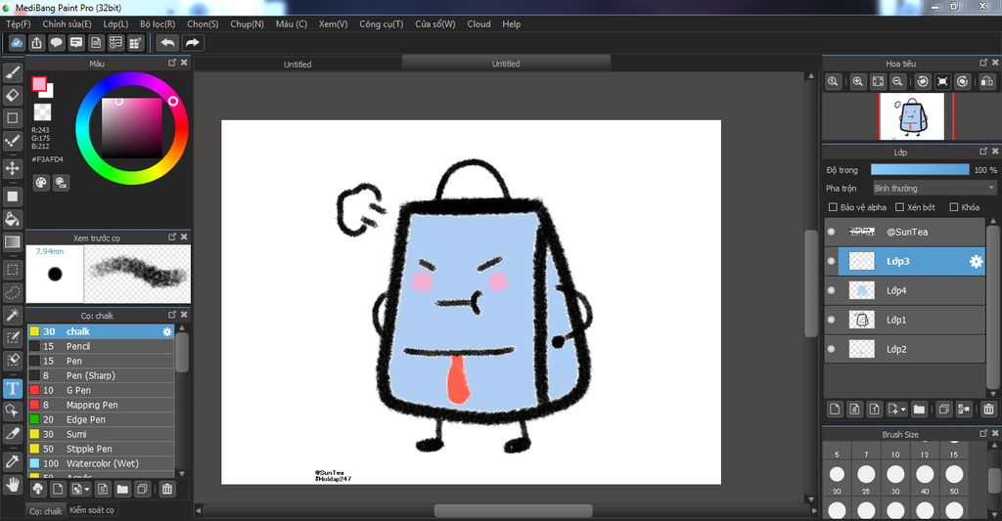This screenshot has width=1002, height=521.
Task: Choose the Bucket fill tool
Action: pyautogui.click(x=13, y=219)
